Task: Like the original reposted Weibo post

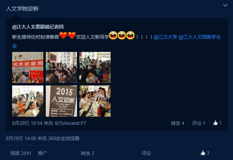Action: (x=217, y=123)
